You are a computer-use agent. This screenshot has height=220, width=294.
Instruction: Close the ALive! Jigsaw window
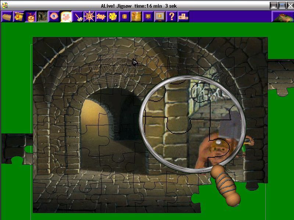click(290, 5)
